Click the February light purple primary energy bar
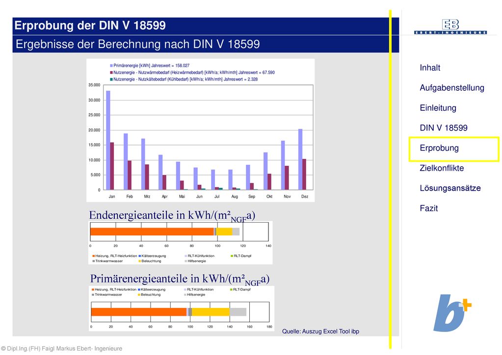Screen dimensions: 502x355 pyautogui.click(x=126, y=161)
